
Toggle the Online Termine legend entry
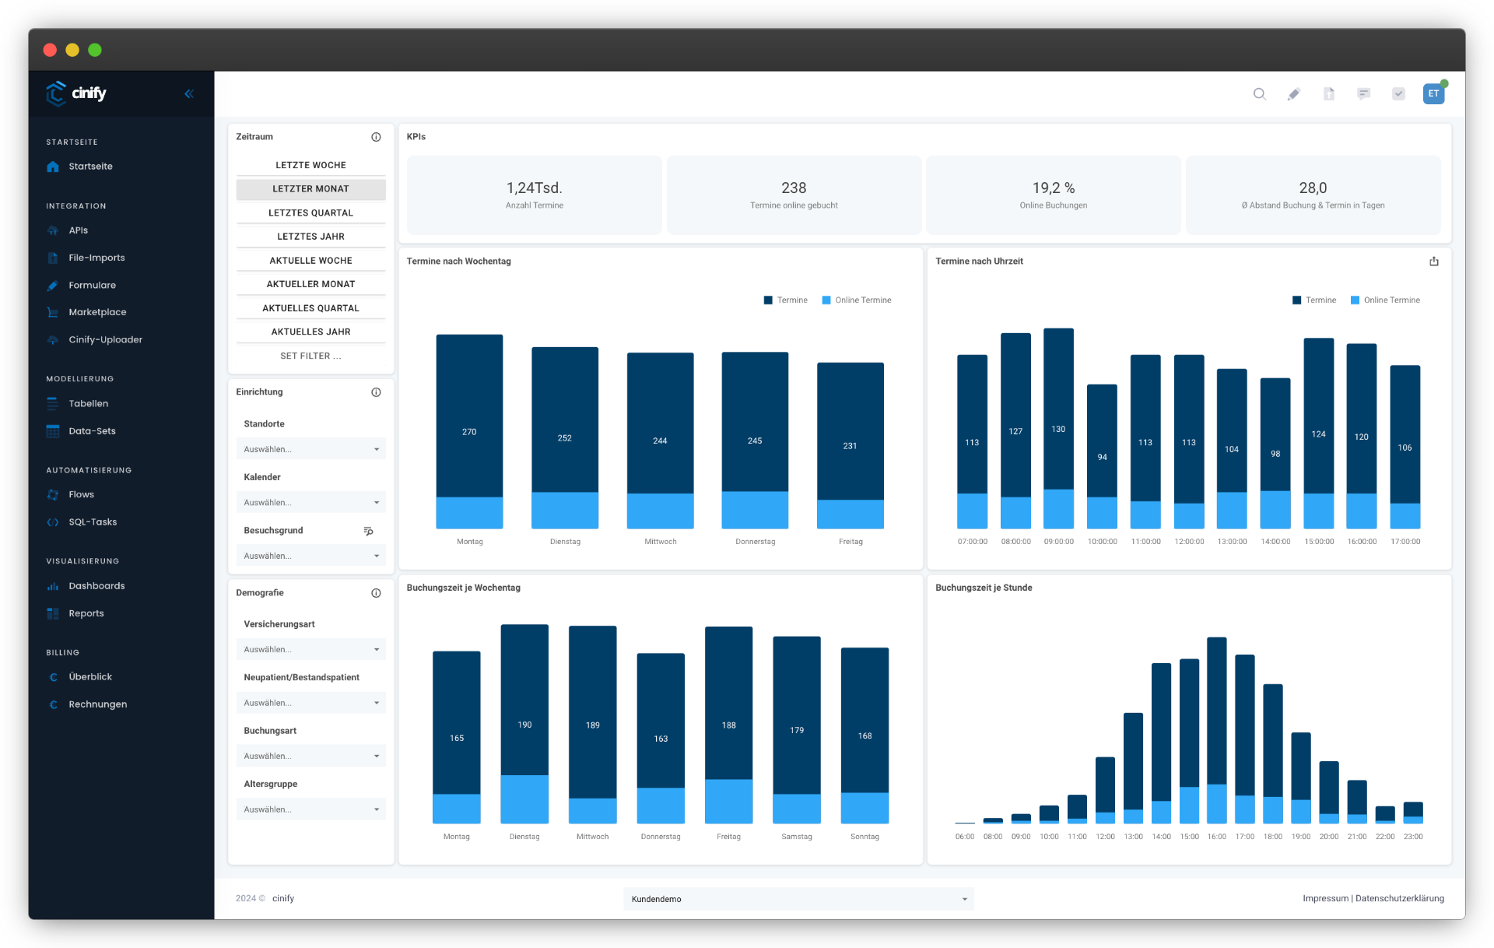click(857, 300)
